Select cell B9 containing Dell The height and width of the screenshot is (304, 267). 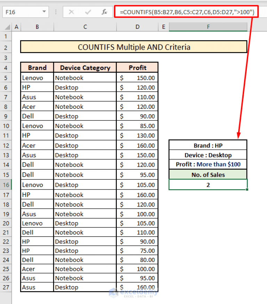pos(37,116)
